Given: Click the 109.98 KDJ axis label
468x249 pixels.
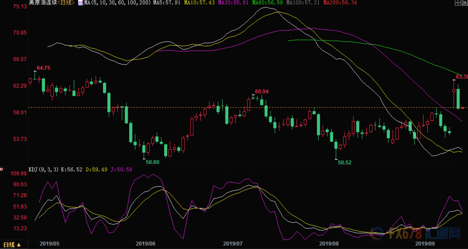Looking at the screenshot, I should (x=18, y=174).
